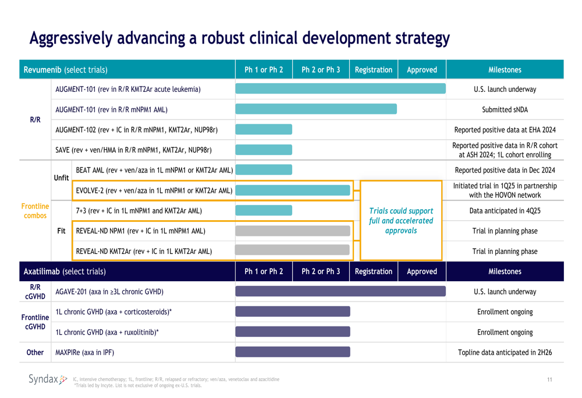
Task: Select 'Approved' in the Axatilimab header
Action: click(x=421, y=271)
